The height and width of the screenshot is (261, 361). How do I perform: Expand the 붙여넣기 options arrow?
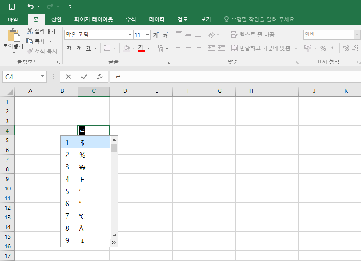click(14, 53)
